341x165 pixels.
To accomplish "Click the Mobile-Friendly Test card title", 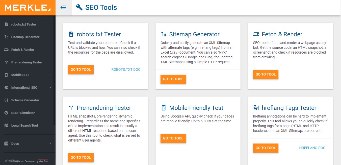I will click(196, 108).
